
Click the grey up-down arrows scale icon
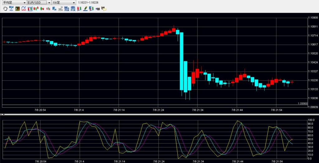point(60,8)
